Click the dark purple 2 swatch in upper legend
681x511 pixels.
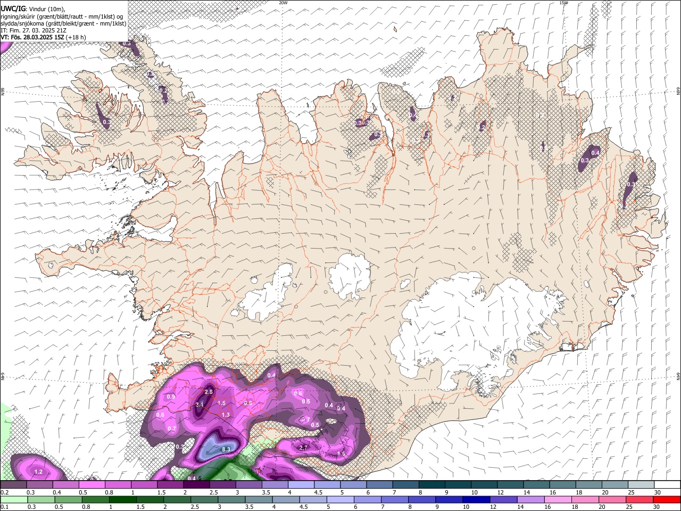pyautogui.click(x=196, y=484)
